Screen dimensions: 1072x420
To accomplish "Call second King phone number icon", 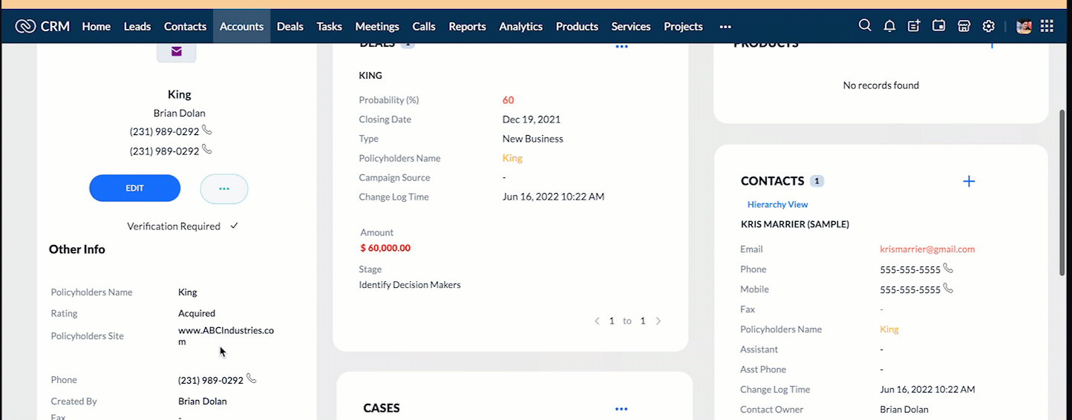I will pyautogui.click(x=207, y=149).
